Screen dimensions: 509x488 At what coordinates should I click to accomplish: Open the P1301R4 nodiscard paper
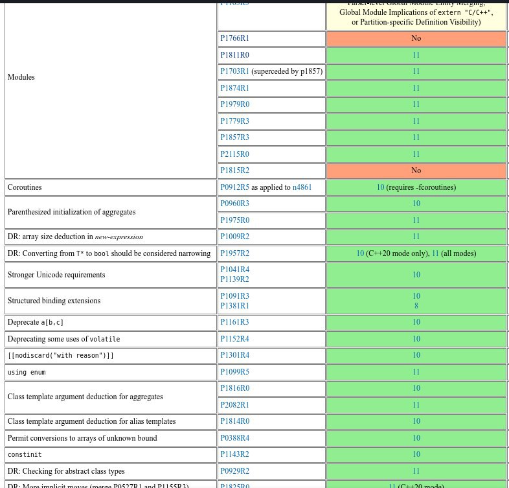tap(234, 355)
